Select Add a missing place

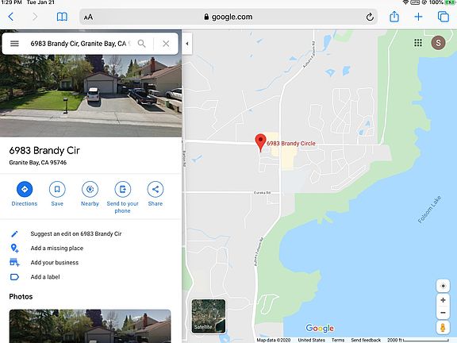[57, 249]
